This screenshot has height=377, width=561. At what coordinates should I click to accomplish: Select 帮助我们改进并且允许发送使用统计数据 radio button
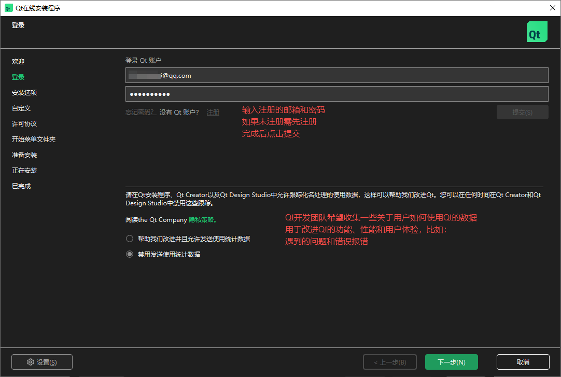(x=130, y=239)
